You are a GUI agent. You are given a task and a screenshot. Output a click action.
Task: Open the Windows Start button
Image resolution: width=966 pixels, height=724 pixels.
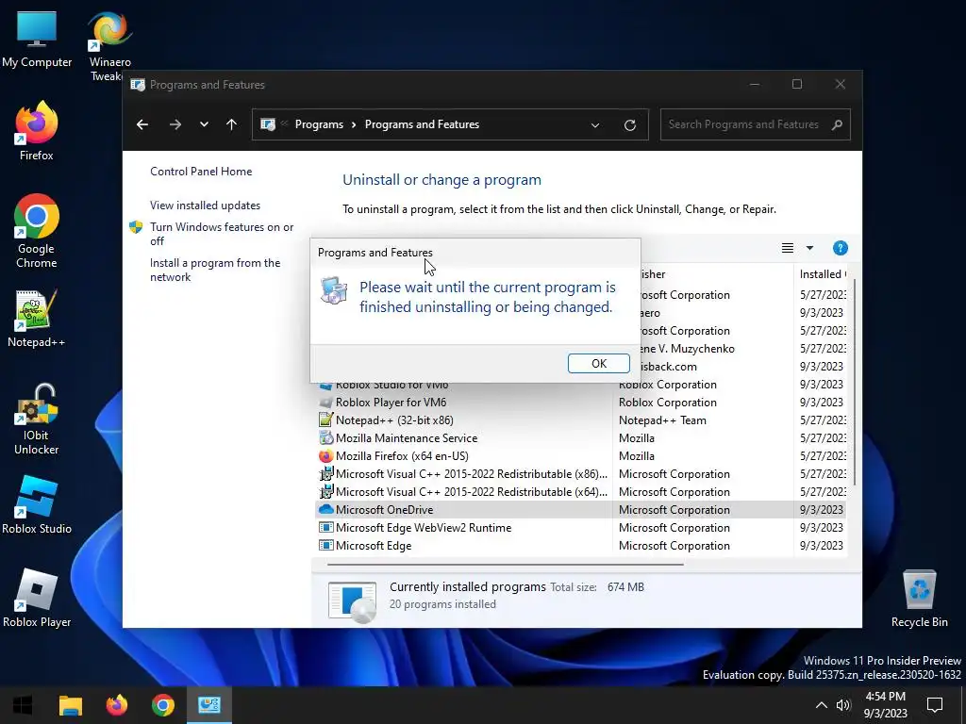[23, 705]
